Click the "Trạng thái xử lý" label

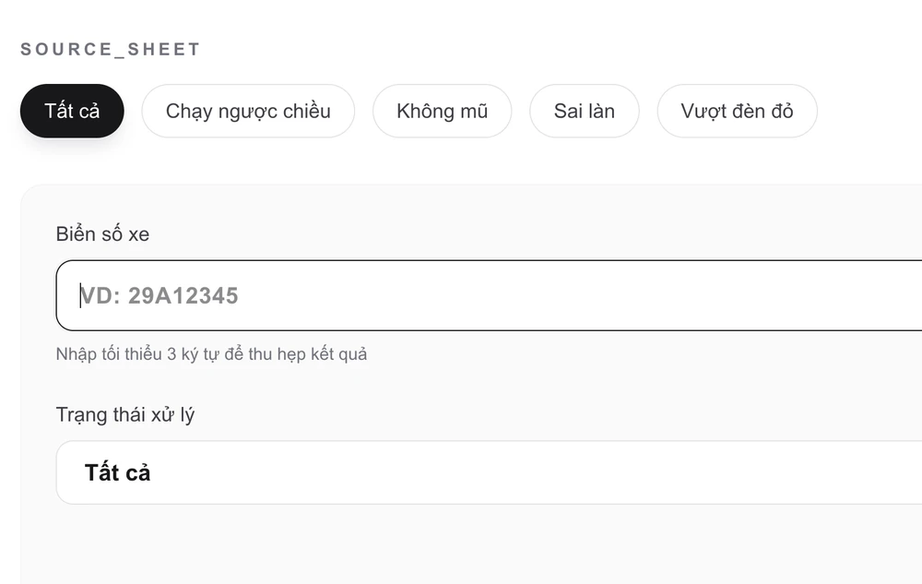click(126, 414)
